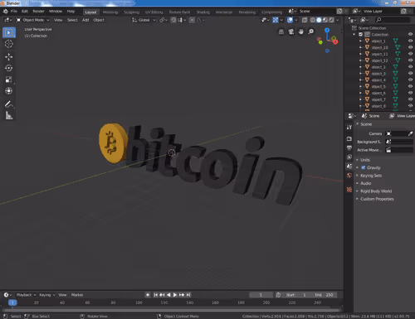Open the Global orientation dropdown
This screenshot has height=319, width=415.
click(144, 20)
